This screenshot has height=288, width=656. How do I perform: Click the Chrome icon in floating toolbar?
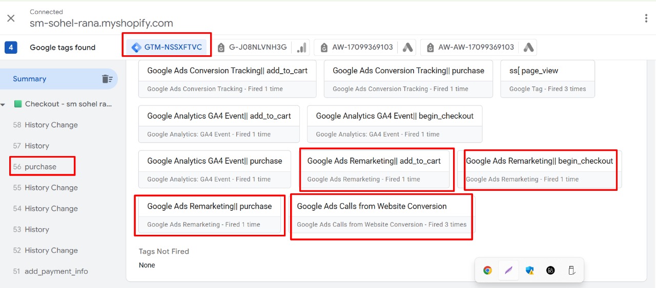pyautogui.click(x=487, y=270)
